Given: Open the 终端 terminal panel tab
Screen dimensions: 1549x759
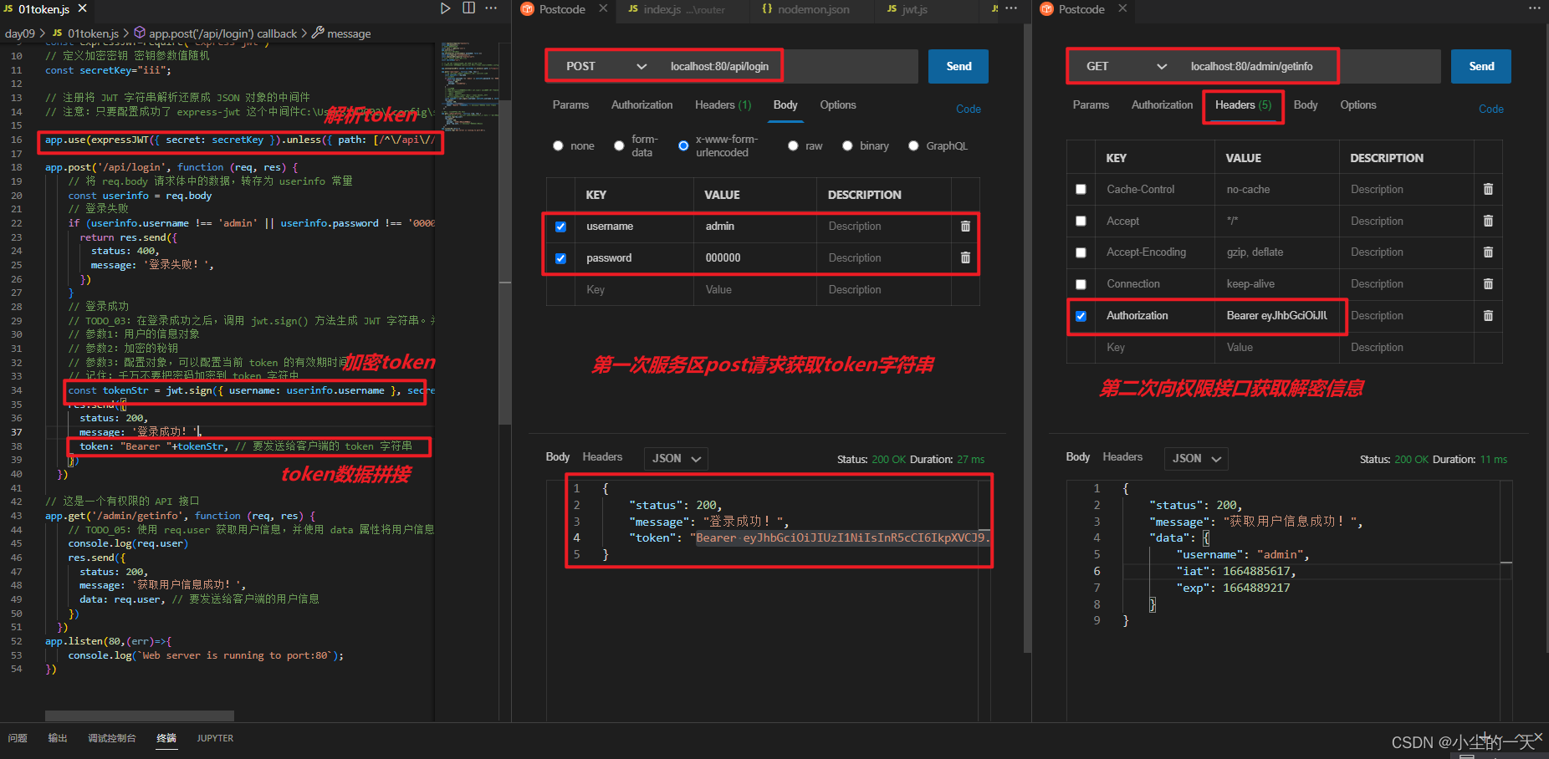Looking at the screenshot, I should click(166, 738).
